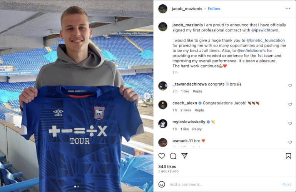Advance to next photo arrow
Image resolution: width=296 pixels, height=192 pixels.
coord(147,96)
